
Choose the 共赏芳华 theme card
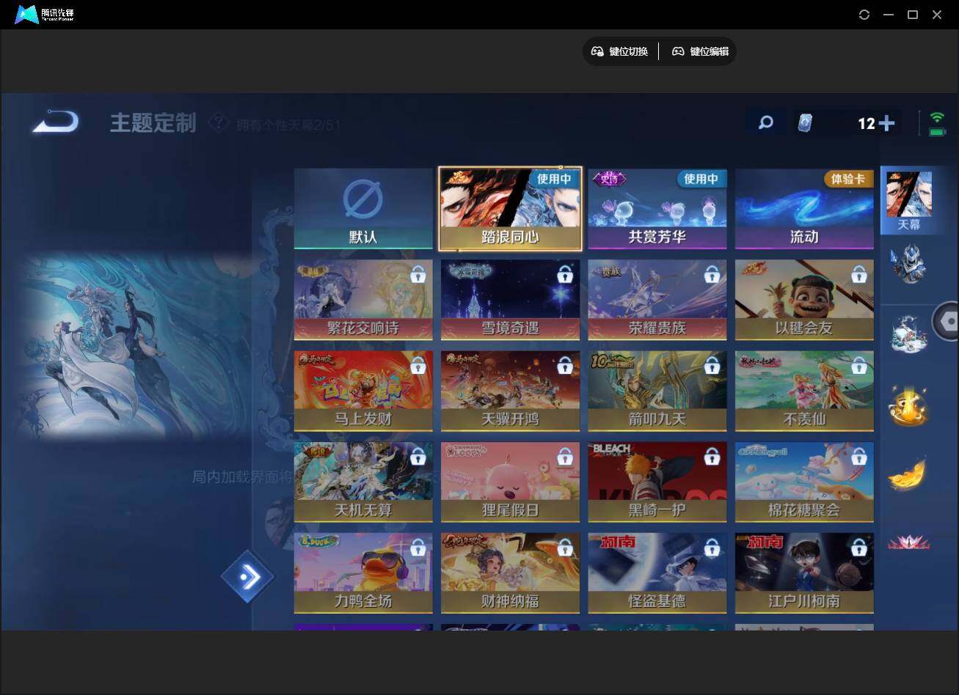pyautogui.click(x=657, y=209)
